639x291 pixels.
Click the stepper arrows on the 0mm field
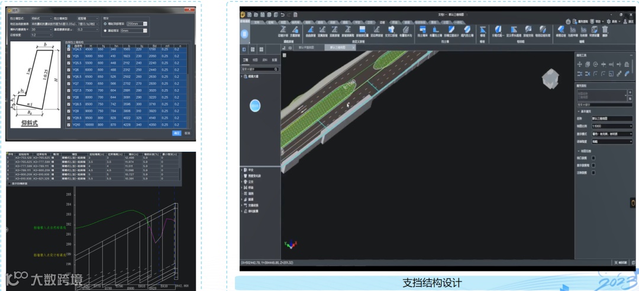(146, 31)
